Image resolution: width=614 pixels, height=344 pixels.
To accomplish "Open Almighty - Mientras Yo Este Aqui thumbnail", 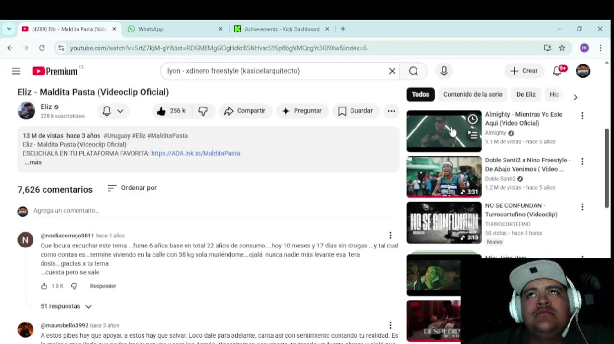I will (444, 131).
